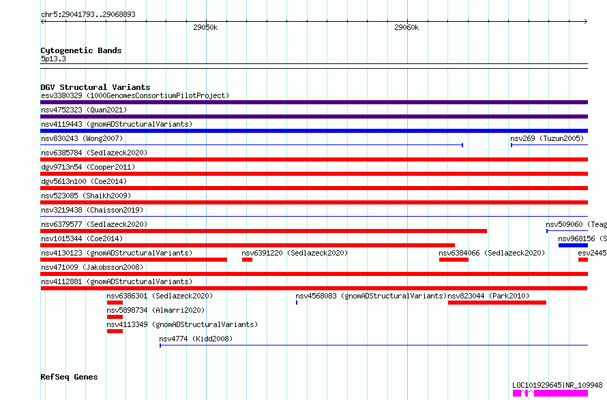Click nsv6384066 (Sedlazeck2020) label
The image size is (607, 400).
pyautogui.click(x=492, y=253)
